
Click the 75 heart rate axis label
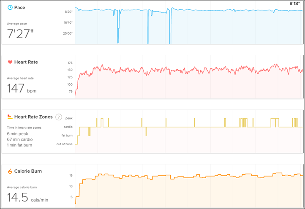[x=71, y=91]
